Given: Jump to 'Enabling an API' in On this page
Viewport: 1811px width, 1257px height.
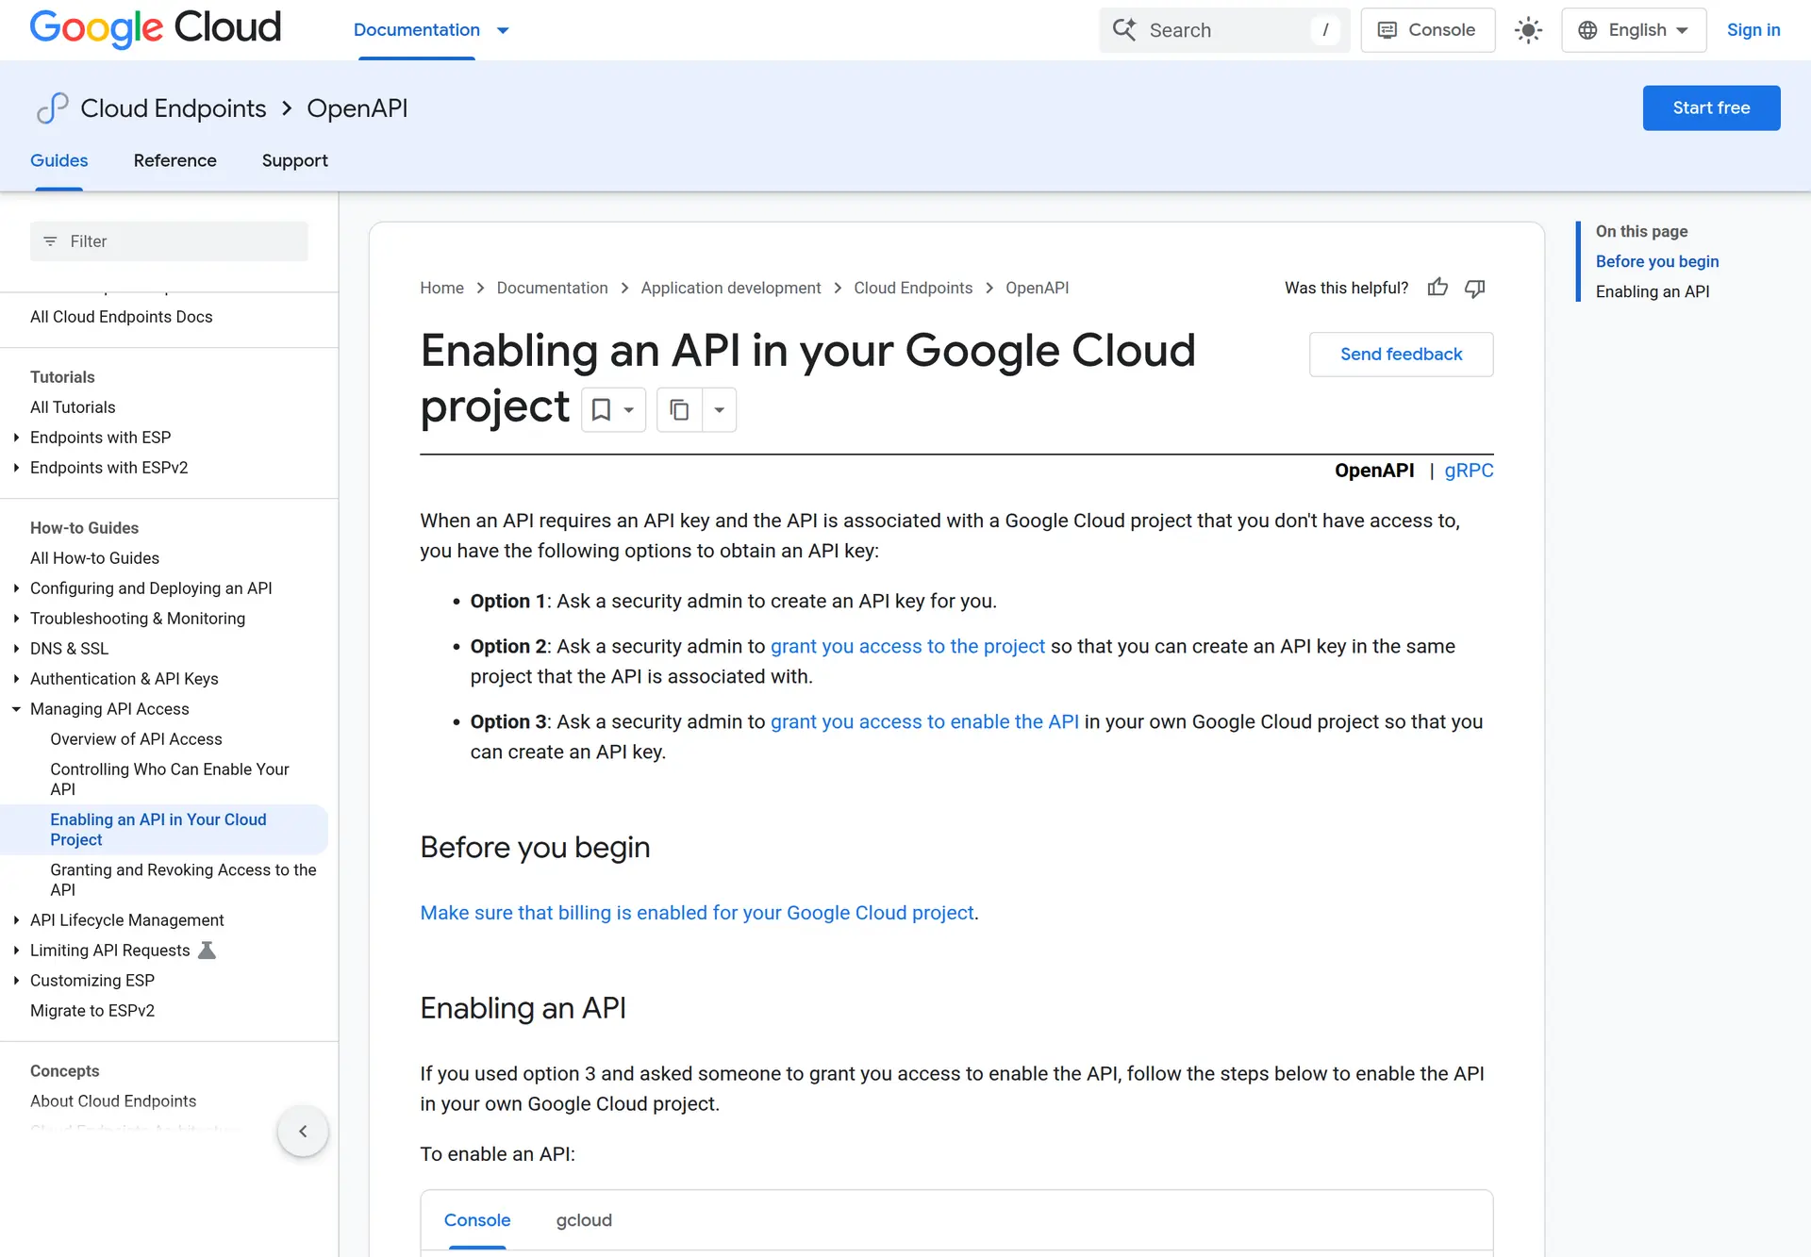Looking at the screenshot, I should [1653, 291].
